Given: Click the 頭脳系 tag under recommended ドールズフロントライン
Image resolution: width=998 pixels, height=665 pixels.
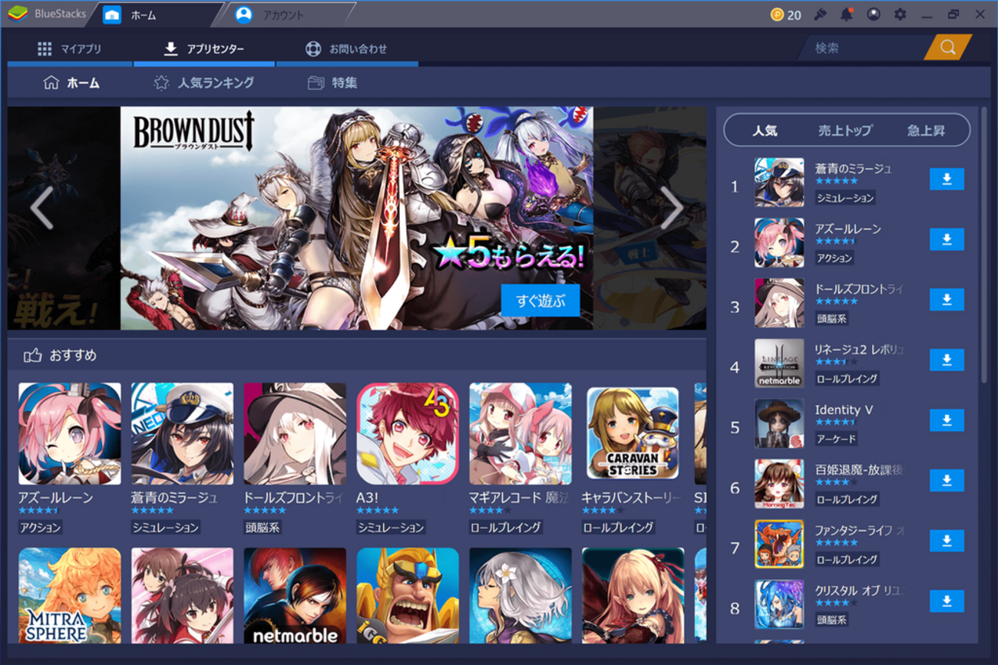Looking at the screenshot, I should (x=263, y=527).
